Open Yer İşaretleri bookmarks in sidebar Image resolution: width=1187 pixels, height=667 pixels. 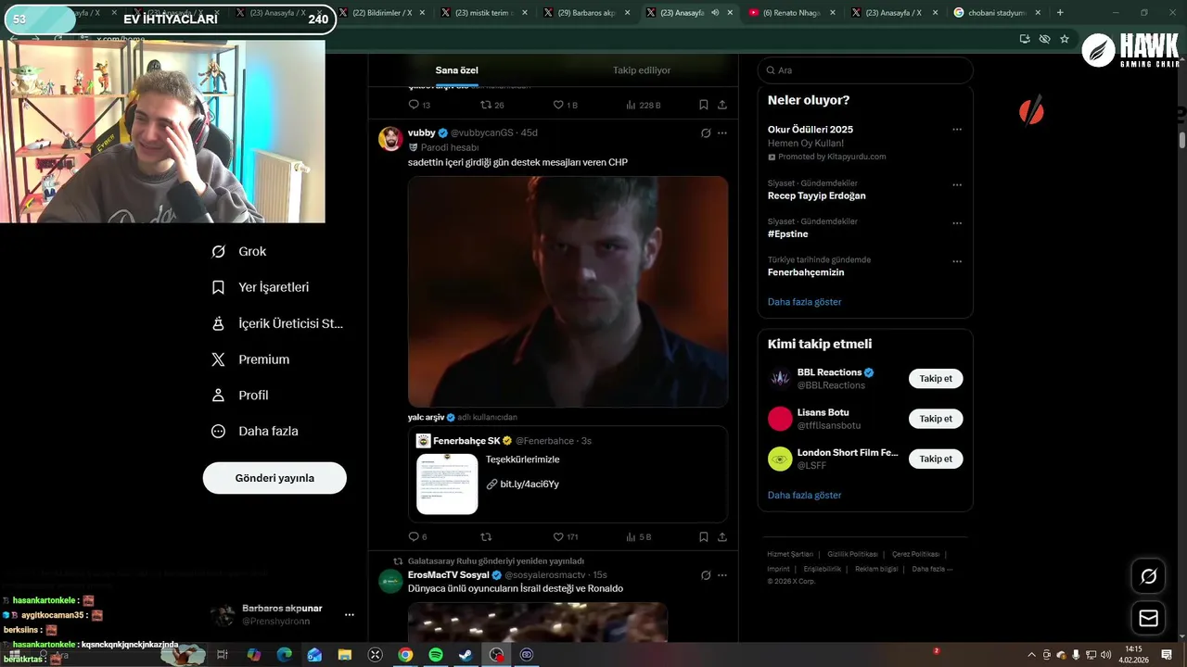[260, 287]
